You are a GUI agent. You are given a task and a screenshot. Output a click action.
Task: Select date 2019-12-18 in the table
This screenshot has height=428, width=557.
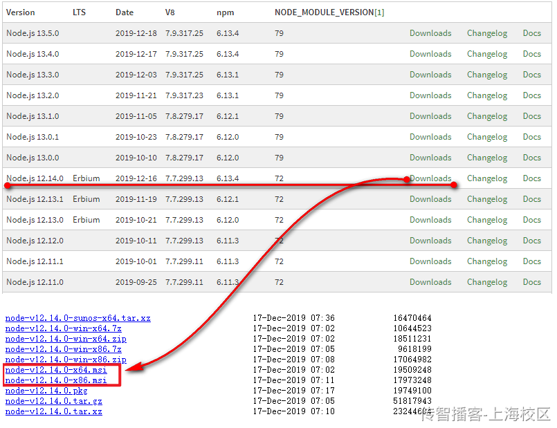point(136,33)
